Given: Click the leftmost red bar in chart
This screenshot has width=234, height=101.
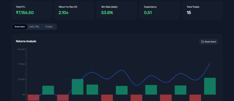Looking at the screenshot, I should tap(33, 97).
